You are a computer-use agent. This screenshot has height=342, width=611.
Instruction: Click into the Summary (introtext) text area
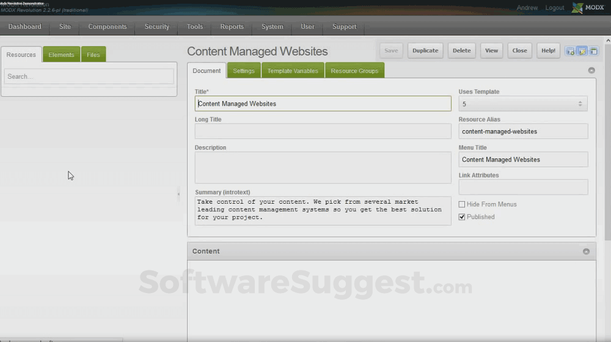point(323,210)
